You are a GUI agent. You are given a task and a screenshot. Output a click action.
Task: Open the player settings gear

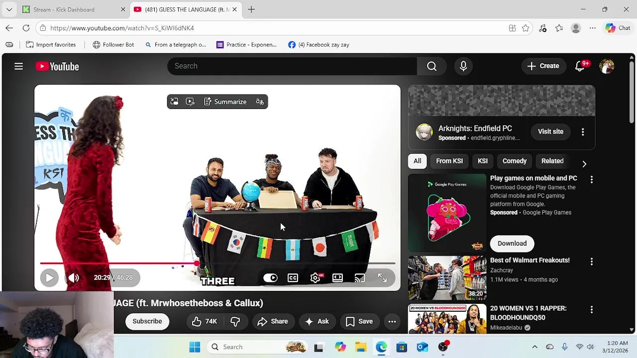316,277
